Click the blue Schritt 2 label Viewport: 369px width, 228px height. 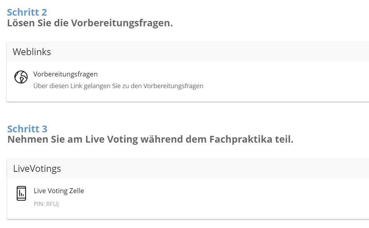(27, 12)
